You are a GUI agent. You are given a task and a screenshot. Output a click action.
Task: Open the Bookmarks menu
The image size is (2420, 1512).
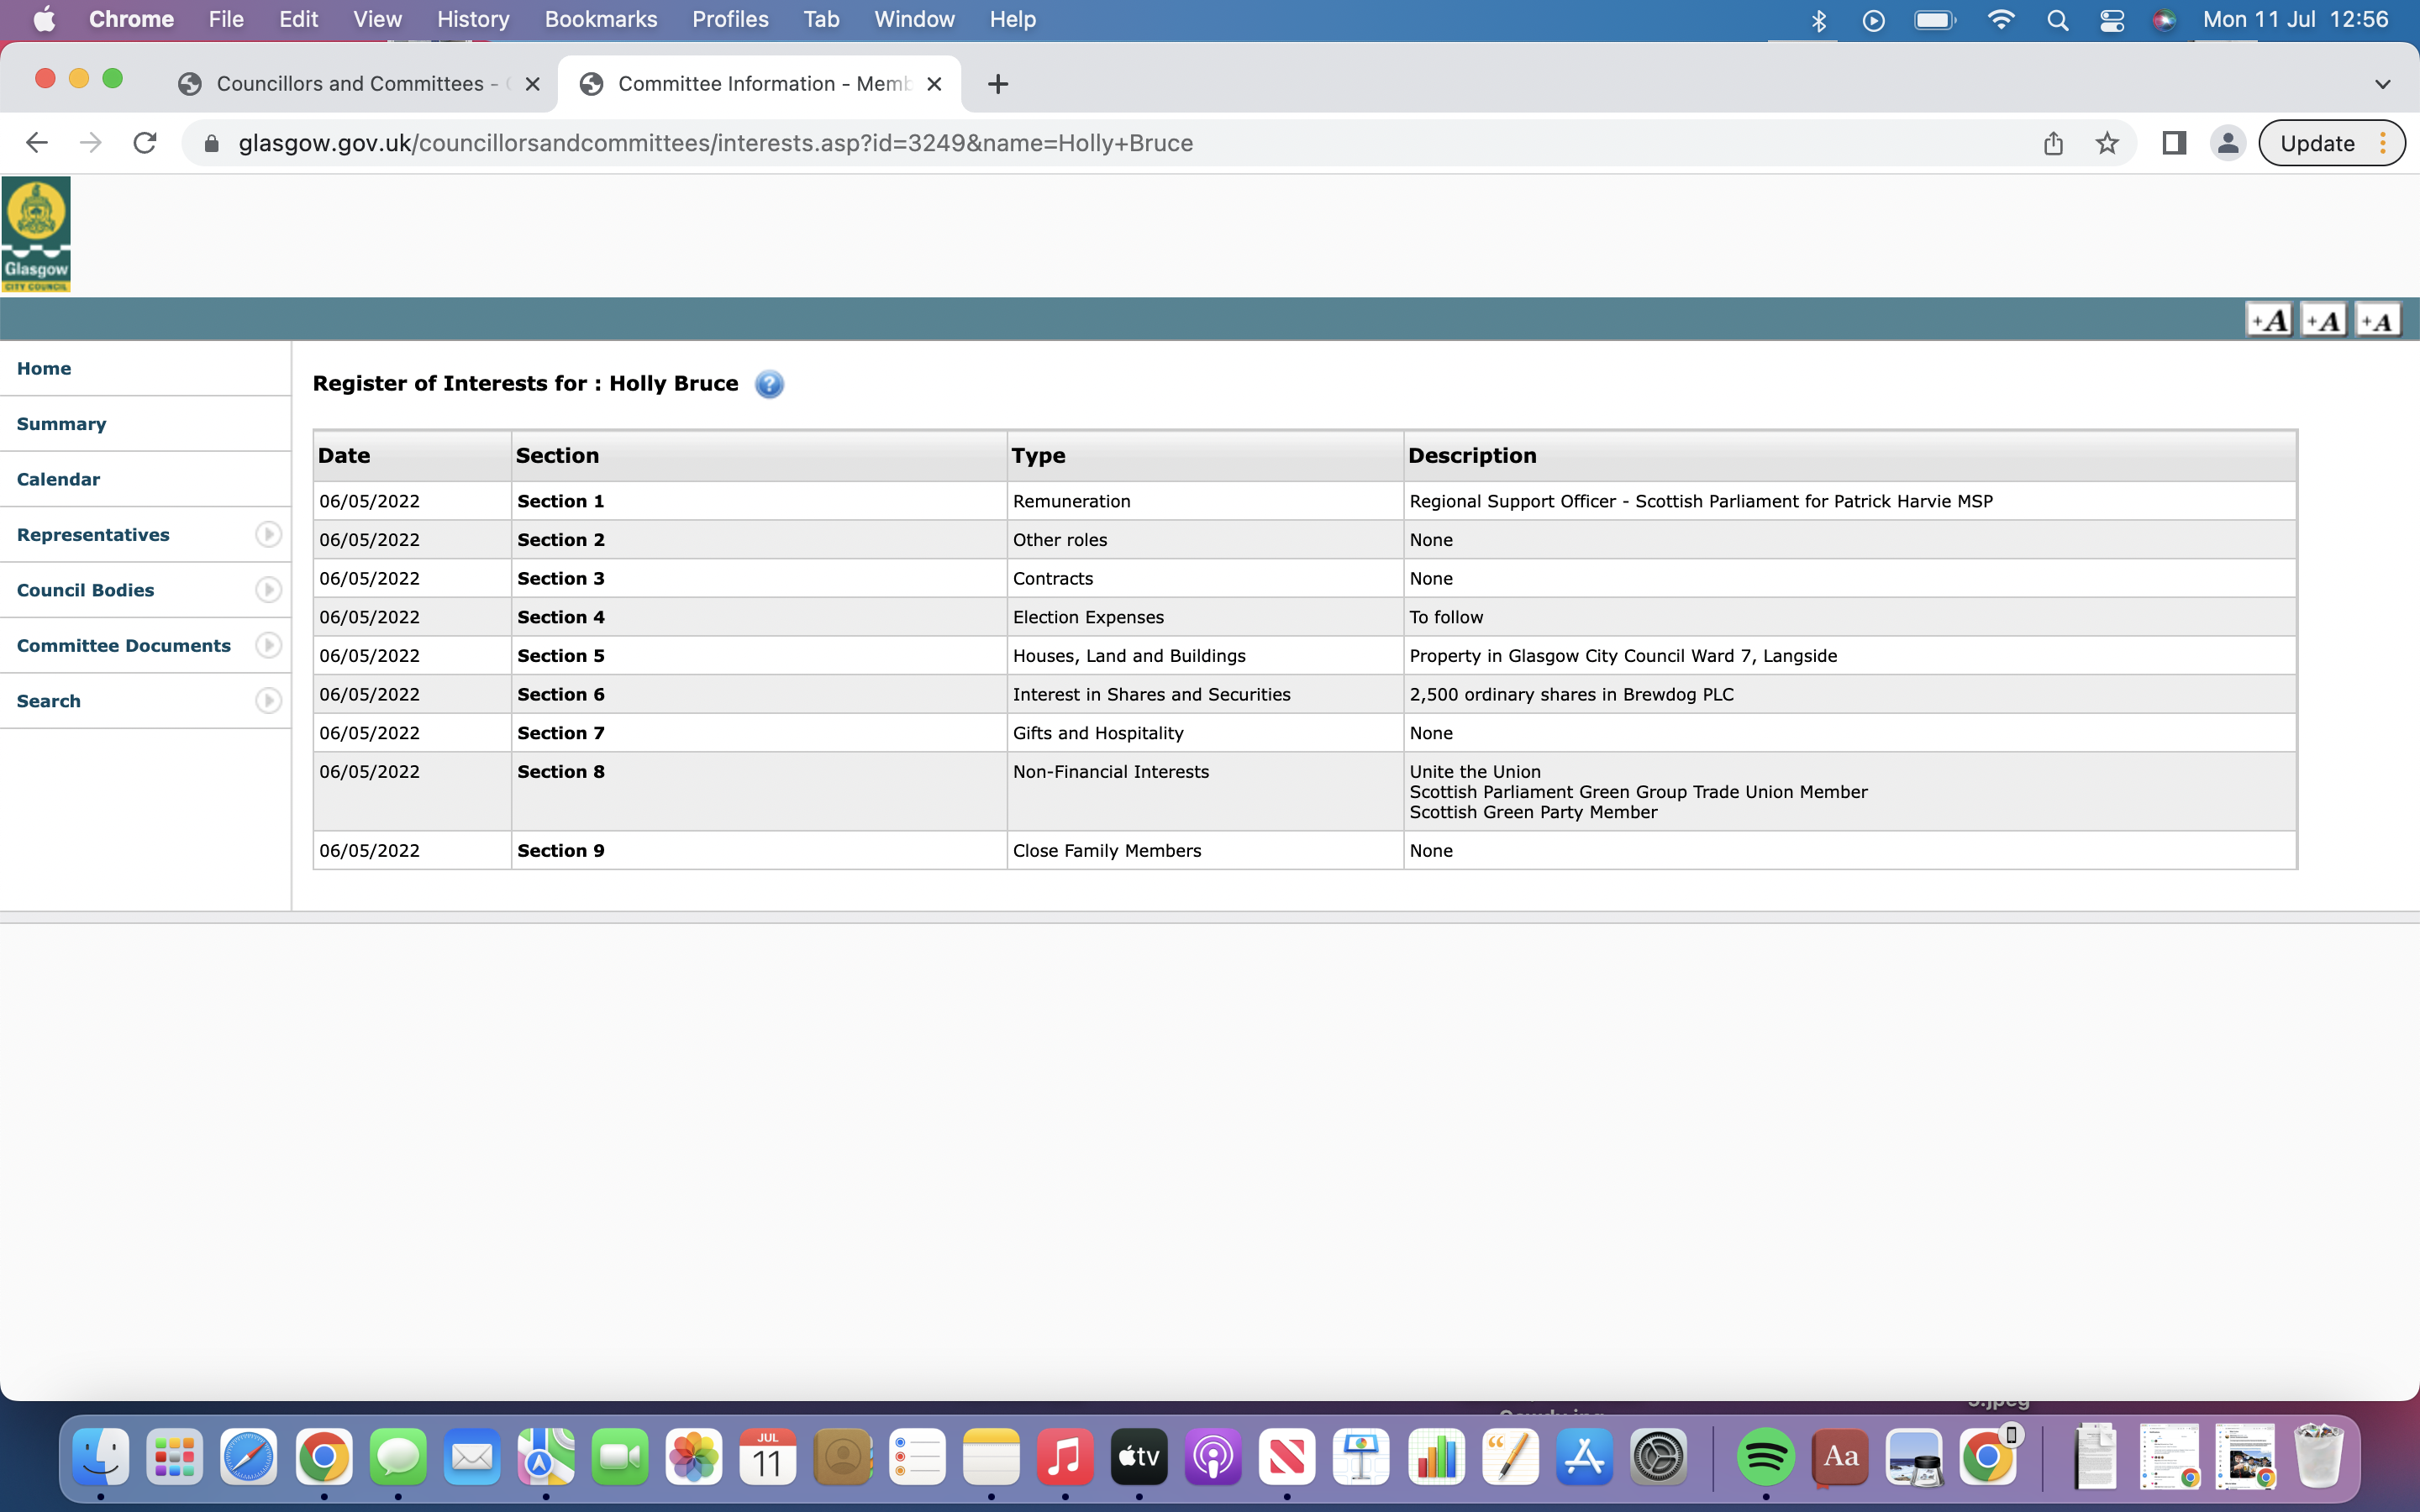pos(600,19)
